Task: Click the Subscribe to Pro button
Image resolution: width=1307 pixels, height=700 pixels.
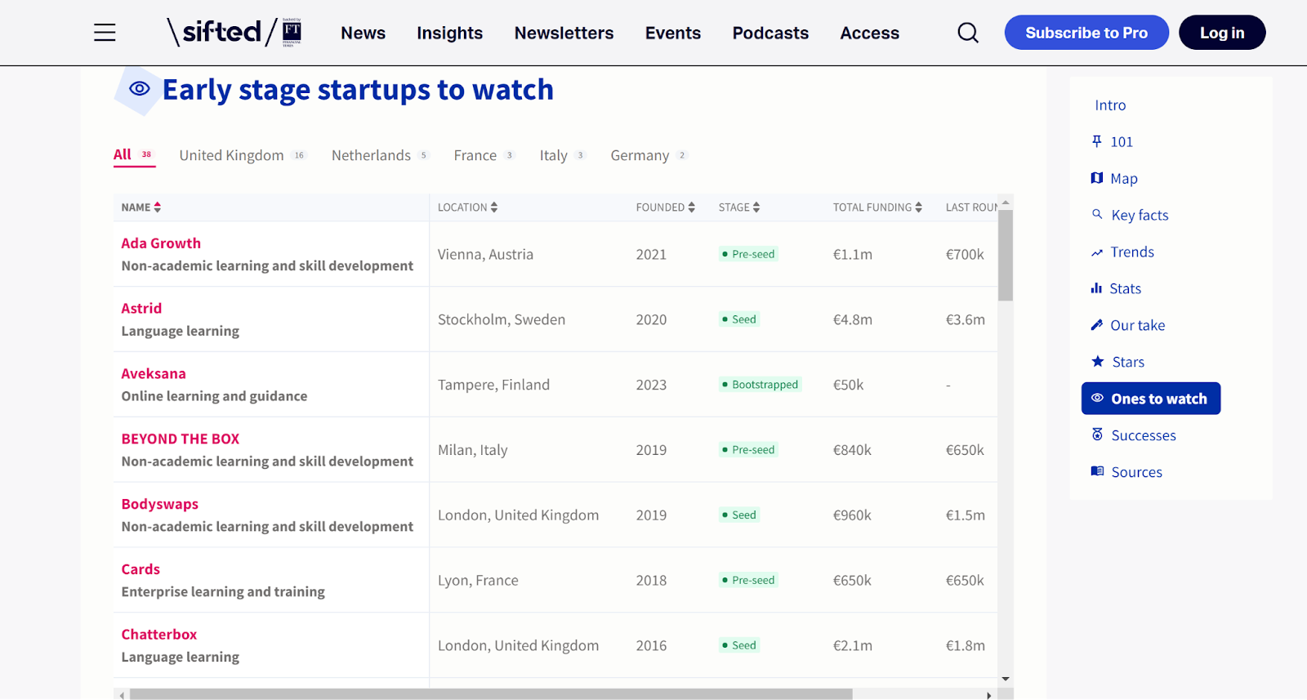Action: point(1086,33)
